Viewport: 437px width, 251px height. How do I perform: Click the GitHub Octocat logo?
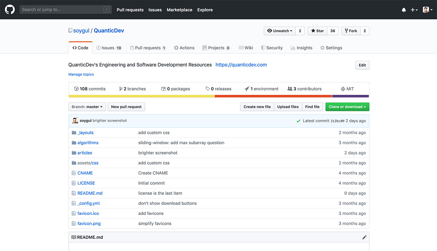tap(10, 10)
